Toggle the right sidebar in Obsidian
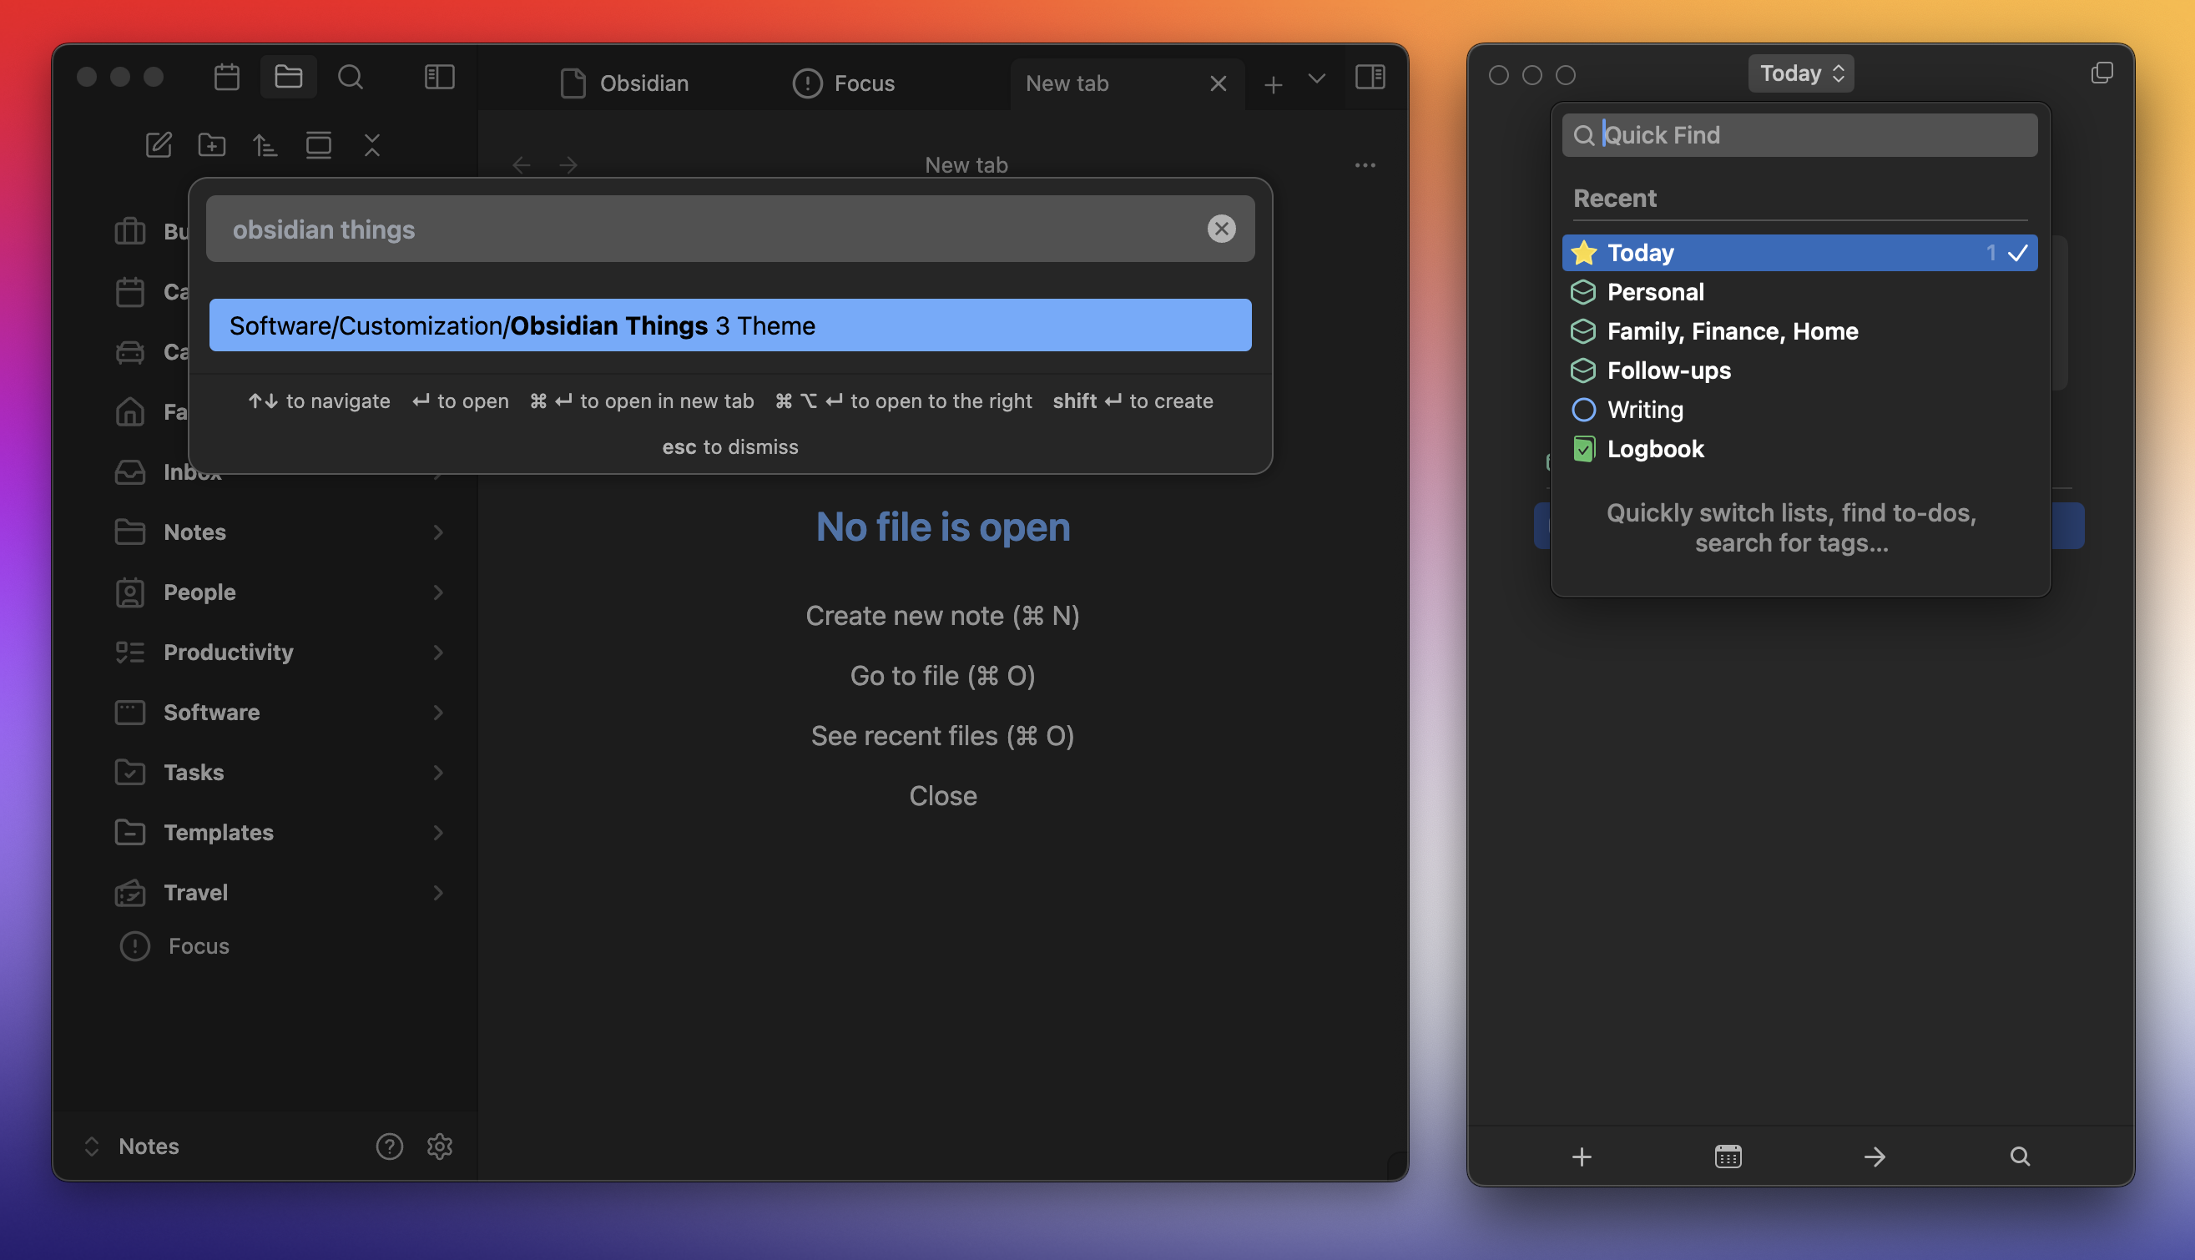The height and width of the screenshot is (1260, 2195). pos(1370,77)
